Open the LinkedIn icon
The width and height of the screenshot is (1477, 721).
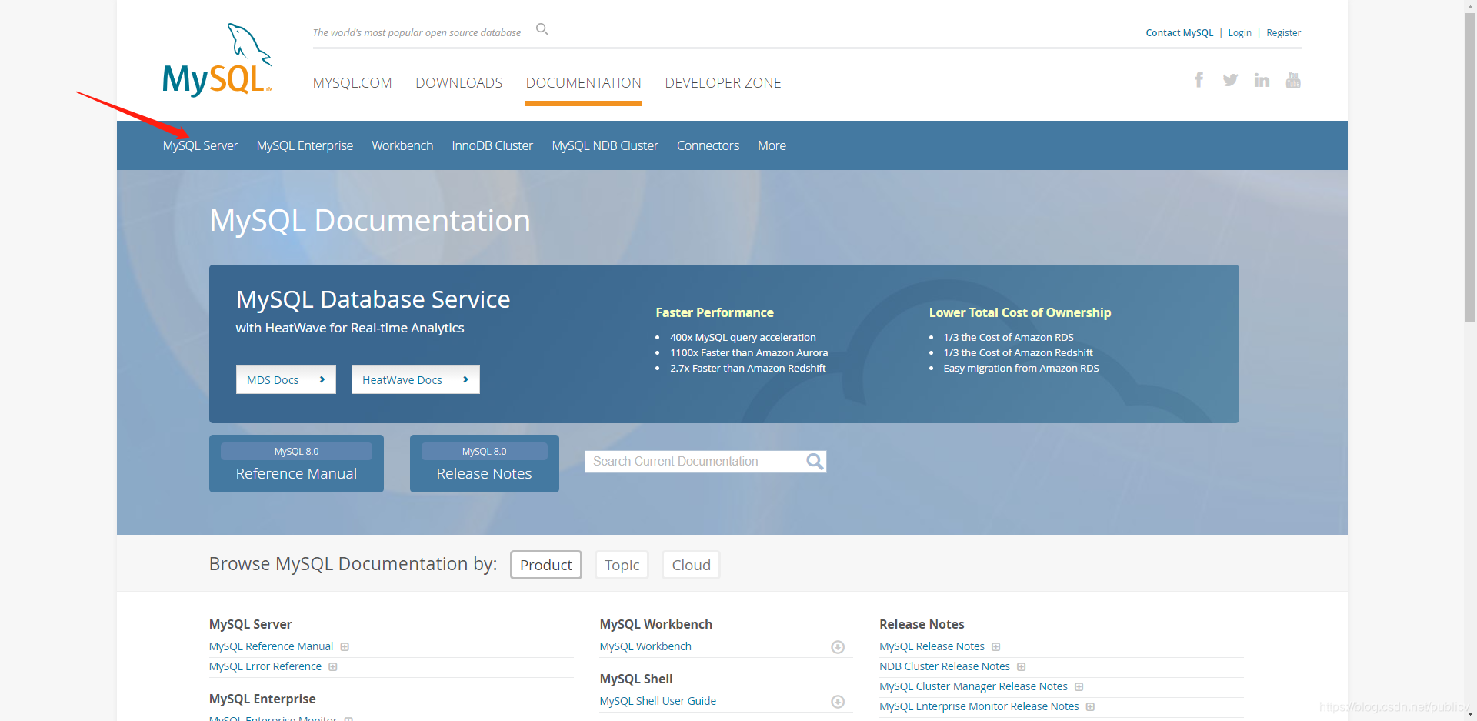[1262, 80]
